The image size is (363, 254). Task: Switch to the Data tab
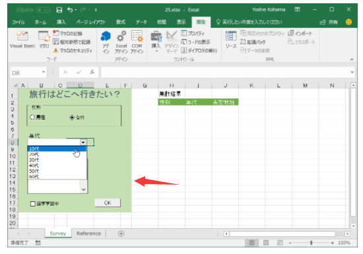pyautogui.click(x=141, y=22)
